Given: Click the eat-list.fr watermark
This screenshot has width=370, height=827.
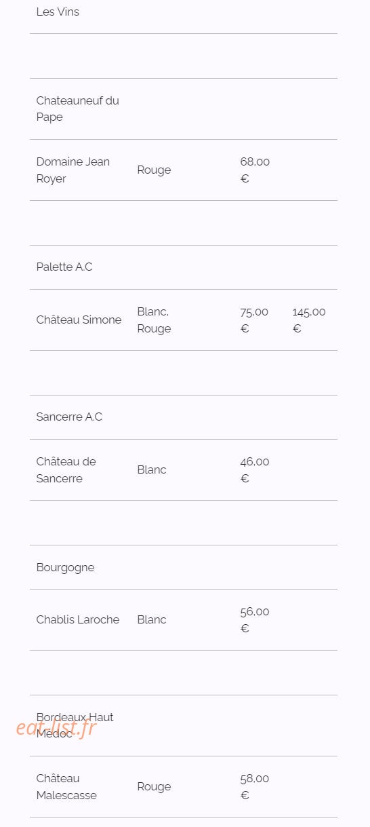Looking at the screenshot, I should click(x=56, y=728).
